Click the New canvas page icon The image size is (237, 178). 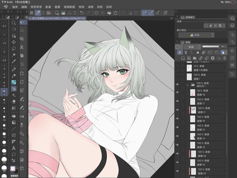click(57, 13)
